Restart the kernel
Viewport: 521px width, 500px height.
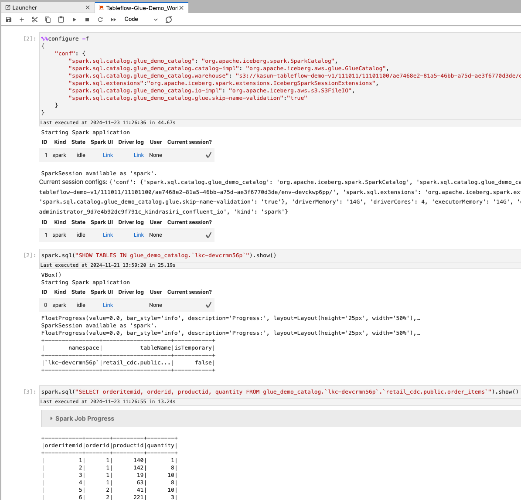pyautogui.click(x=100, y=20)
